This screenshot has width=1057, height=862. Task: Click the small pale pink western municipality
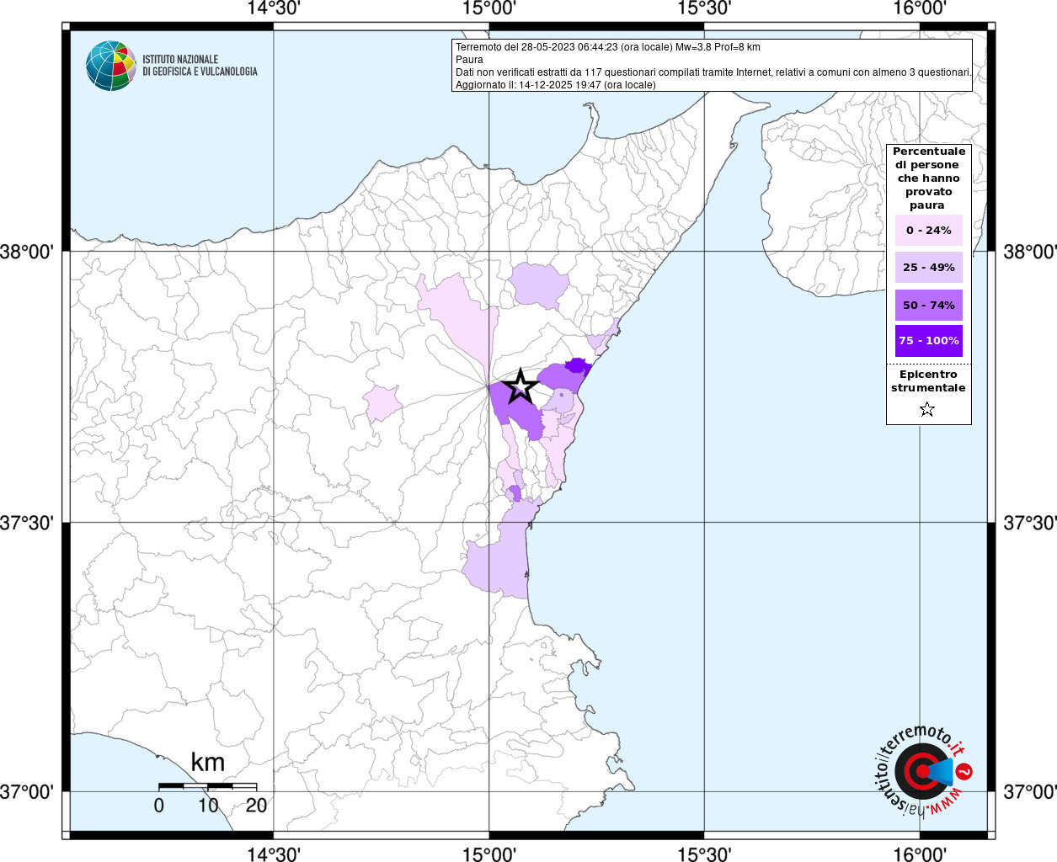382,403
